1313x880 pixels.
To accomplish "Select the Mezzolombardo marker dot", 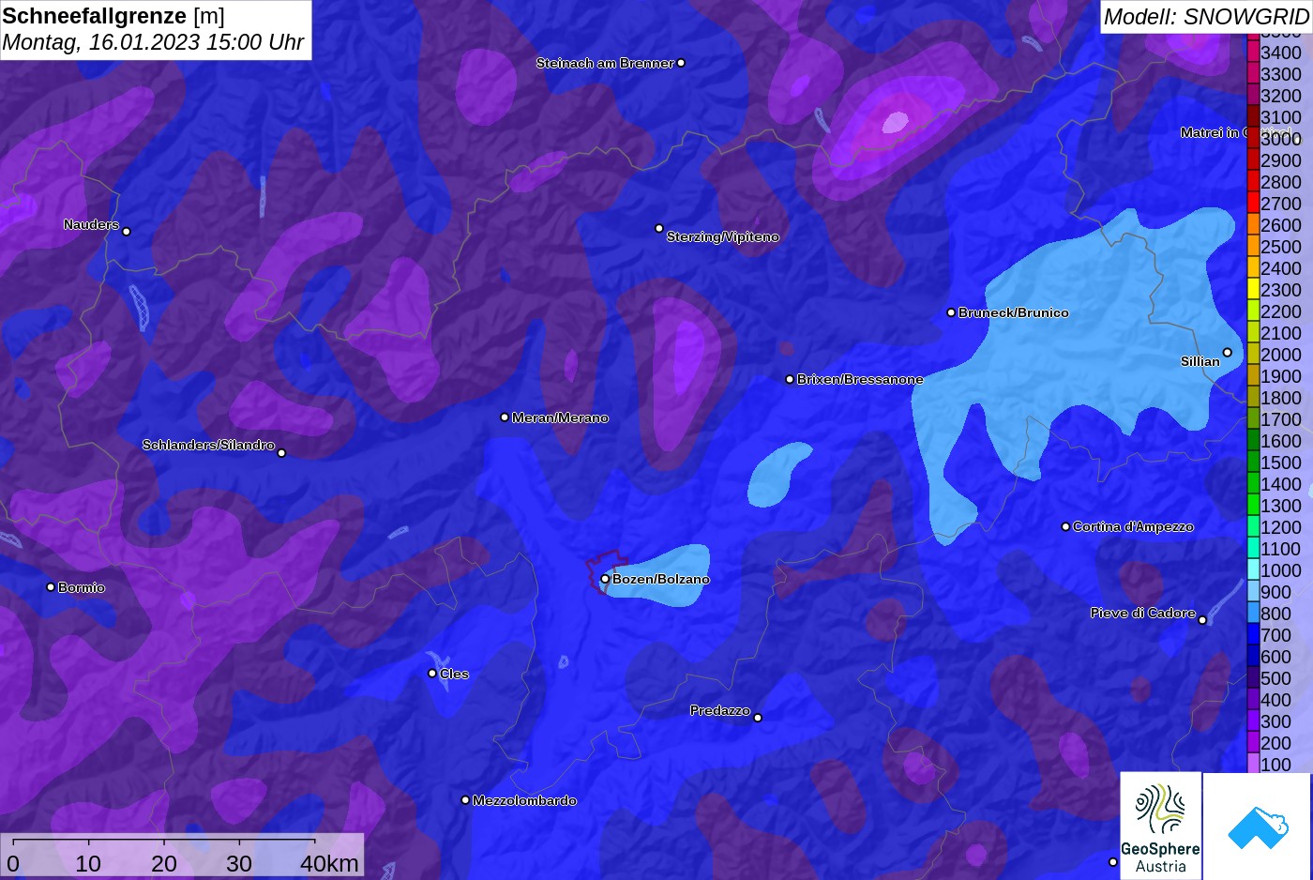I will (x=465, y=800).
